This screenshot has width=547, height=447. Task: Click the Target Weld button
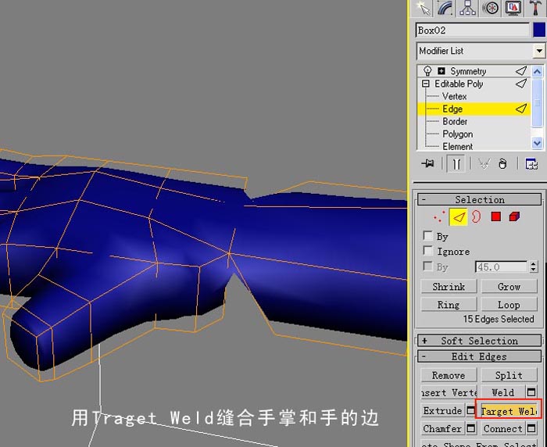tap(509, 411)
